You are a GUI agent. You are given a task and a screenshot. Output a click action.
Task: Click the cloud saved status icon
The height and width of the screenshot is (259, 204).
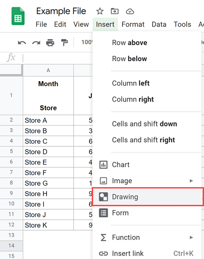[x=130, y=12]
